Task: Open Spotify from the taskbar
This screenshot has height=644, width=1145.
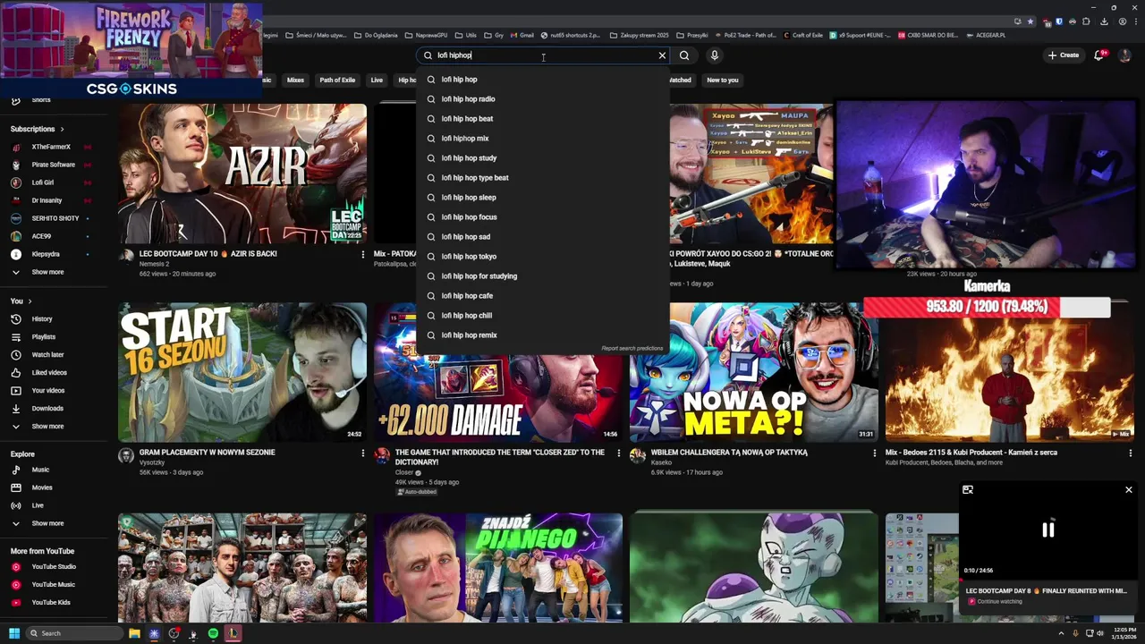Action: 213,633
